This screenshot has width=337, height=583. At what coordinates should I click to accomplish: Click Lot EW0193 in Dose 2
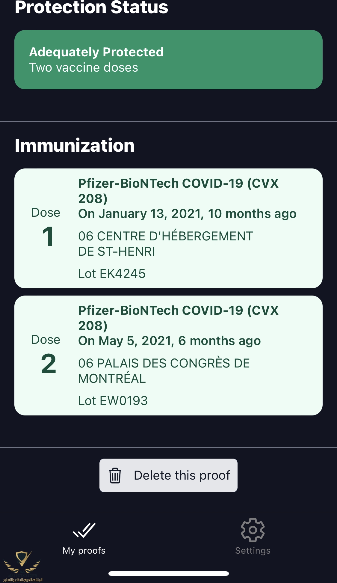point(113,401)
